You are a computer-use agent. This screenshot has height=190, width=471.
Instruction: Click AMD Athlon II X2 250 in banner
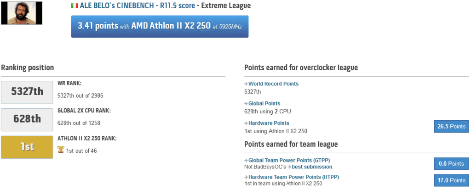coord(171,26)
